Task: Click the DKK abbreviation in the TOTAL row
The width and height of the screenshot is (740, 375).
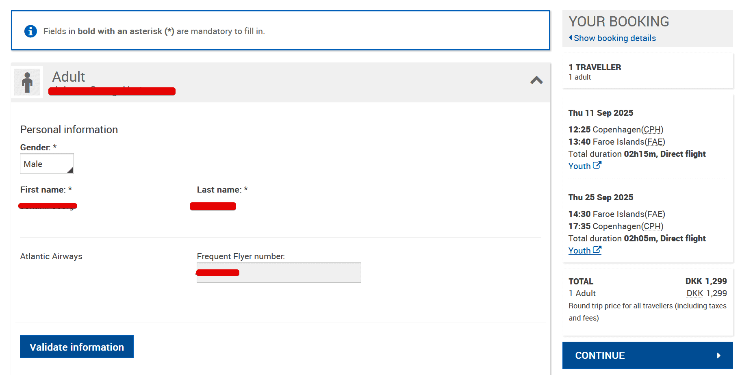Action: click(694, 281)
